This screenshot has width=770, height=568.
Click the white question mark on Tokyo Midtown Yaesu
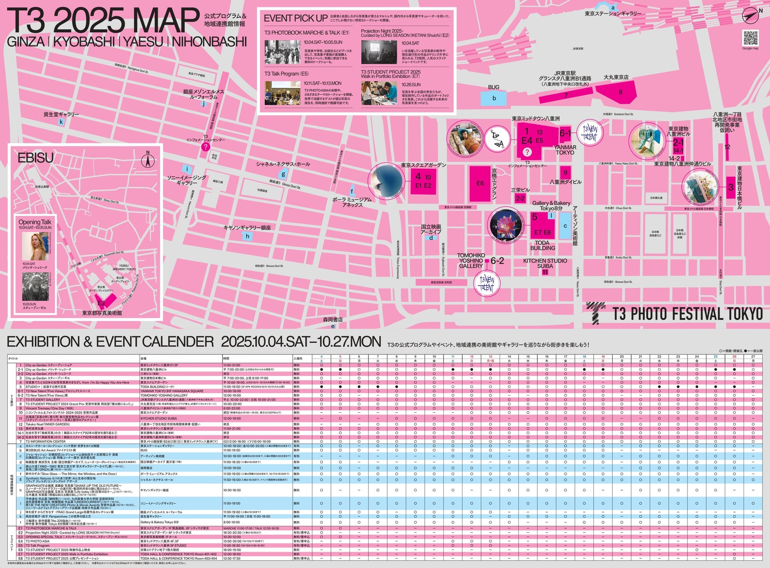527,152
